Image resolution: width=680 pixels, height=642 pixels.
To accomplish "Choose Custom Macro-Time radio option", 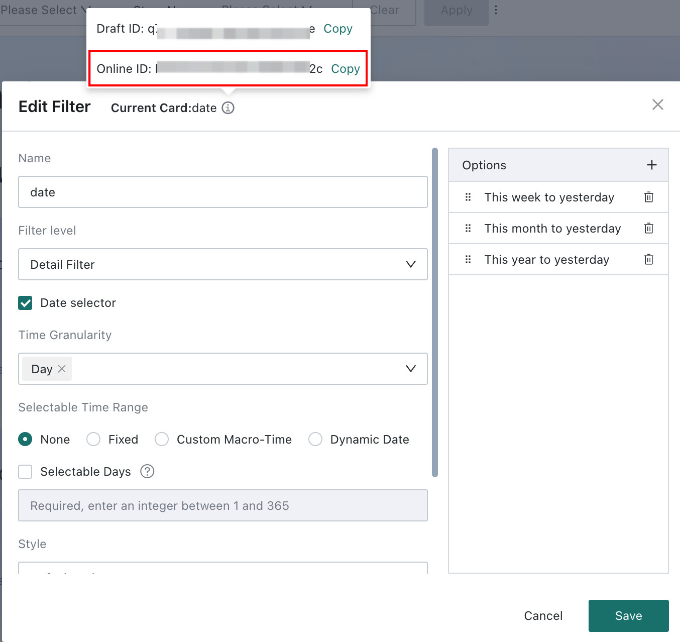I will 162,440.
